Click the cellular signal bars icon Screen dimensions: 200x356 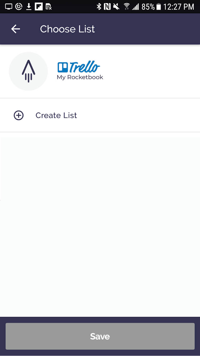135,7
